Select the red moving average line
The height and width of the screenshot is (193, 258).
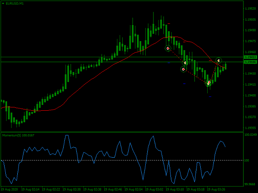(x=92, y=79)
